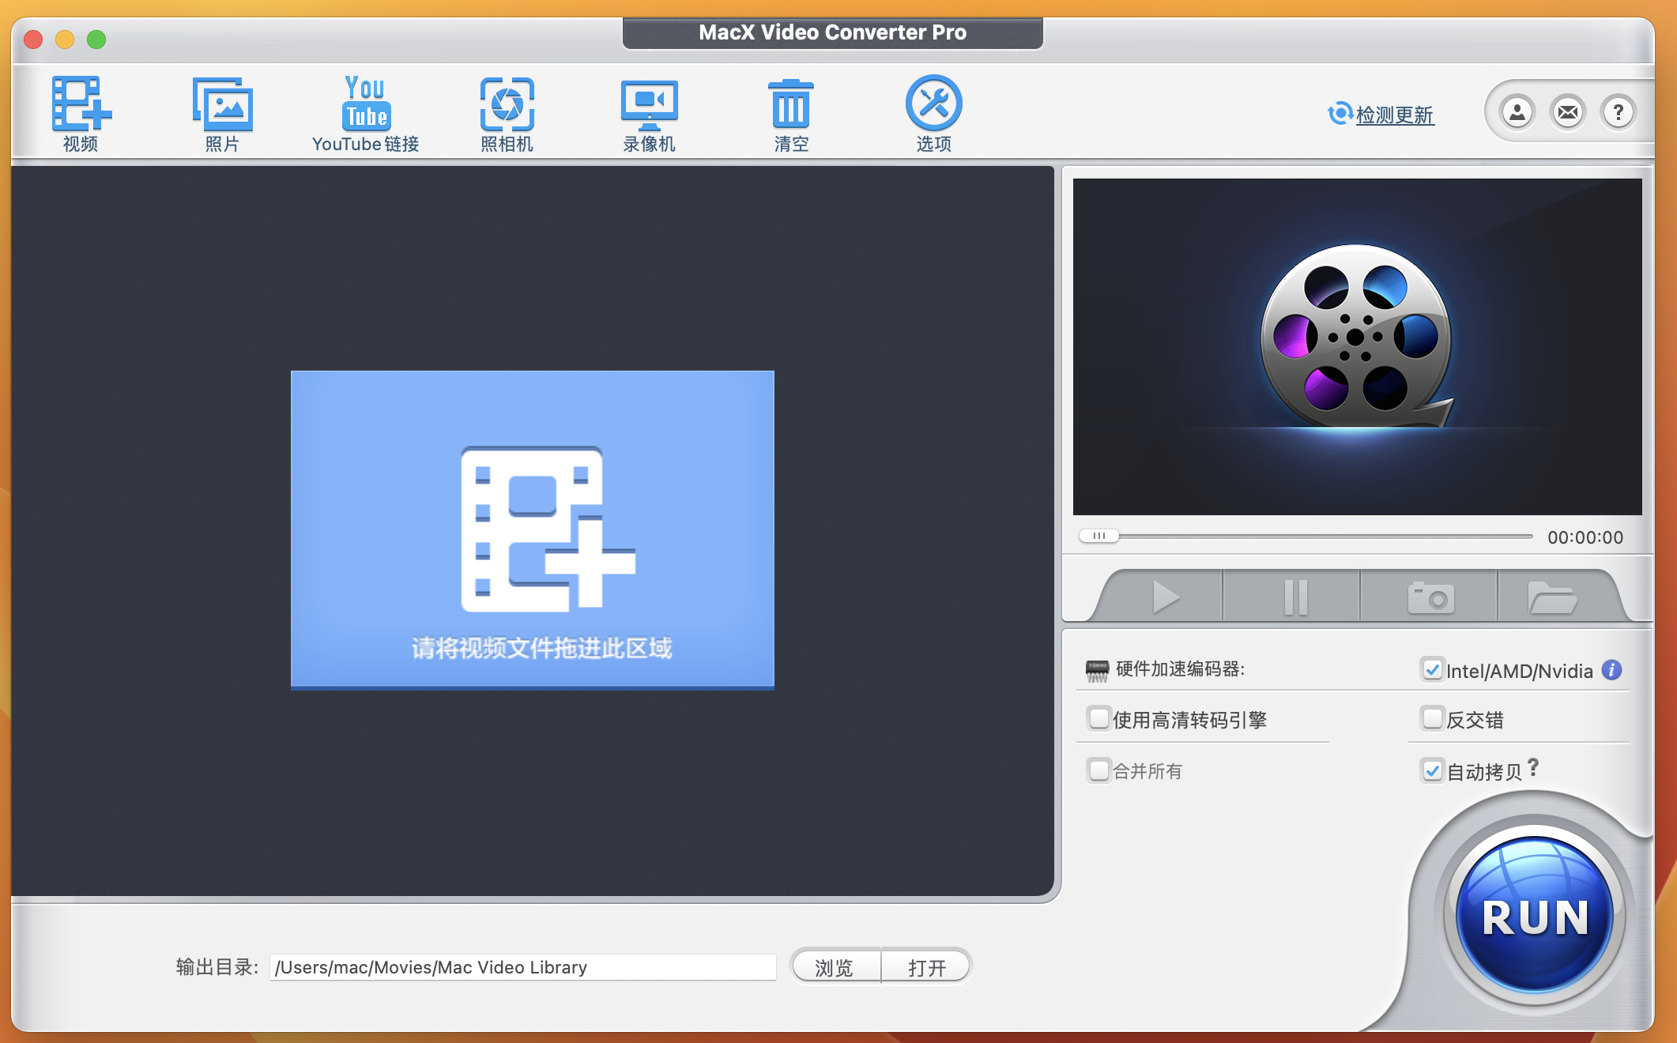Screen dimensions: 1677x1043
Task: Open the YouTube link downloader
Action: pos(365,105)
